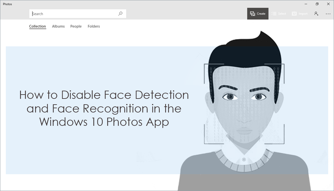Viewport: 334px width, 191px height.
Task: Open the Create menu button
Action: (x=258, y=14)
